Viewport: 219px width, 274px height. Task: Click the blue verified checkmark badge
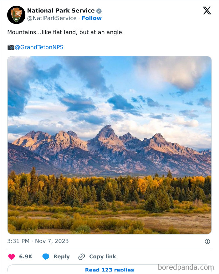tap(99, 10)
